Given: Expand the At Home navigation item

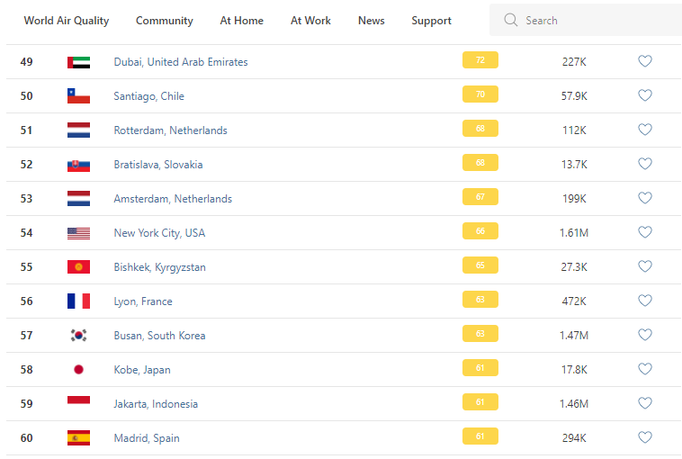Looking at the screenshot, I should pyautogui.click(x=242, y=21).
